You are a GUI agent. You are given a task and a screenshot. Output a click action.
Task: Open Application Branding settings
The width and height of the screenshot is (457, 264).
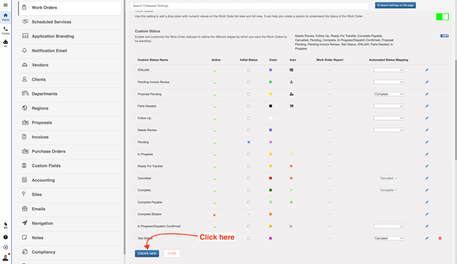click(x=70, y=36)
